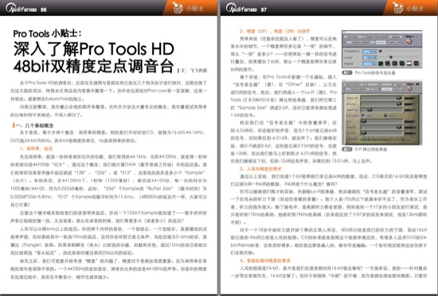
Task: Select the triangle wave signal icon
Action: (x=401, y=64)
